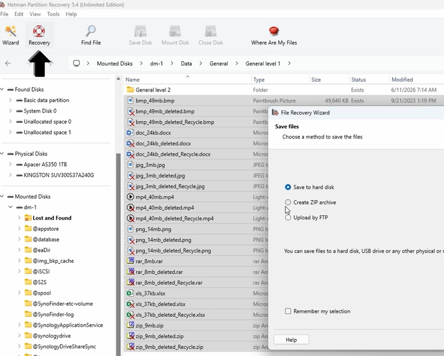Image resolution: width=444 pixels, height=356 pixels.
Task: Click the rar_8mb.rar archive icon
Action: pyautogui.click(x=130, y=261)
